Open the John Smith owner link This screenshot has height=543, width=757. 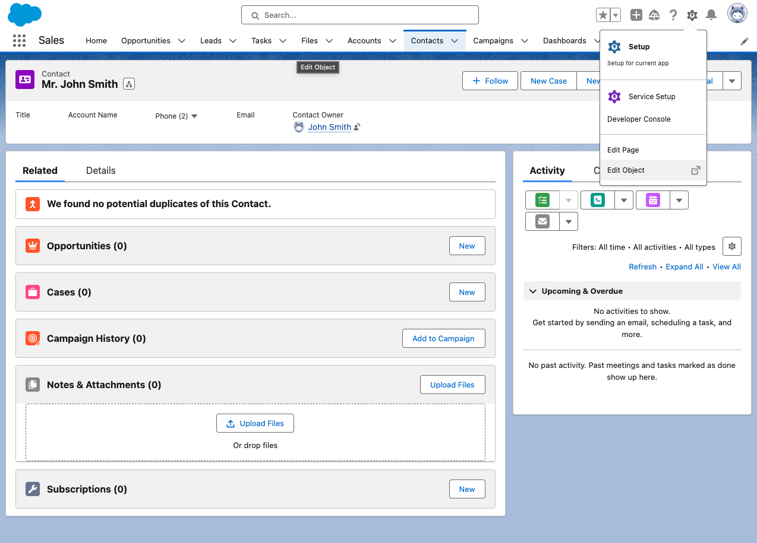[329, 127]
